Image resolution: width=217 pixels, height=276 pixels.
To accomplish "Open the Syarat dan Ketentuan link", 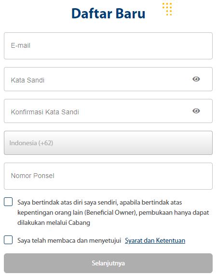I will (155, 240).
